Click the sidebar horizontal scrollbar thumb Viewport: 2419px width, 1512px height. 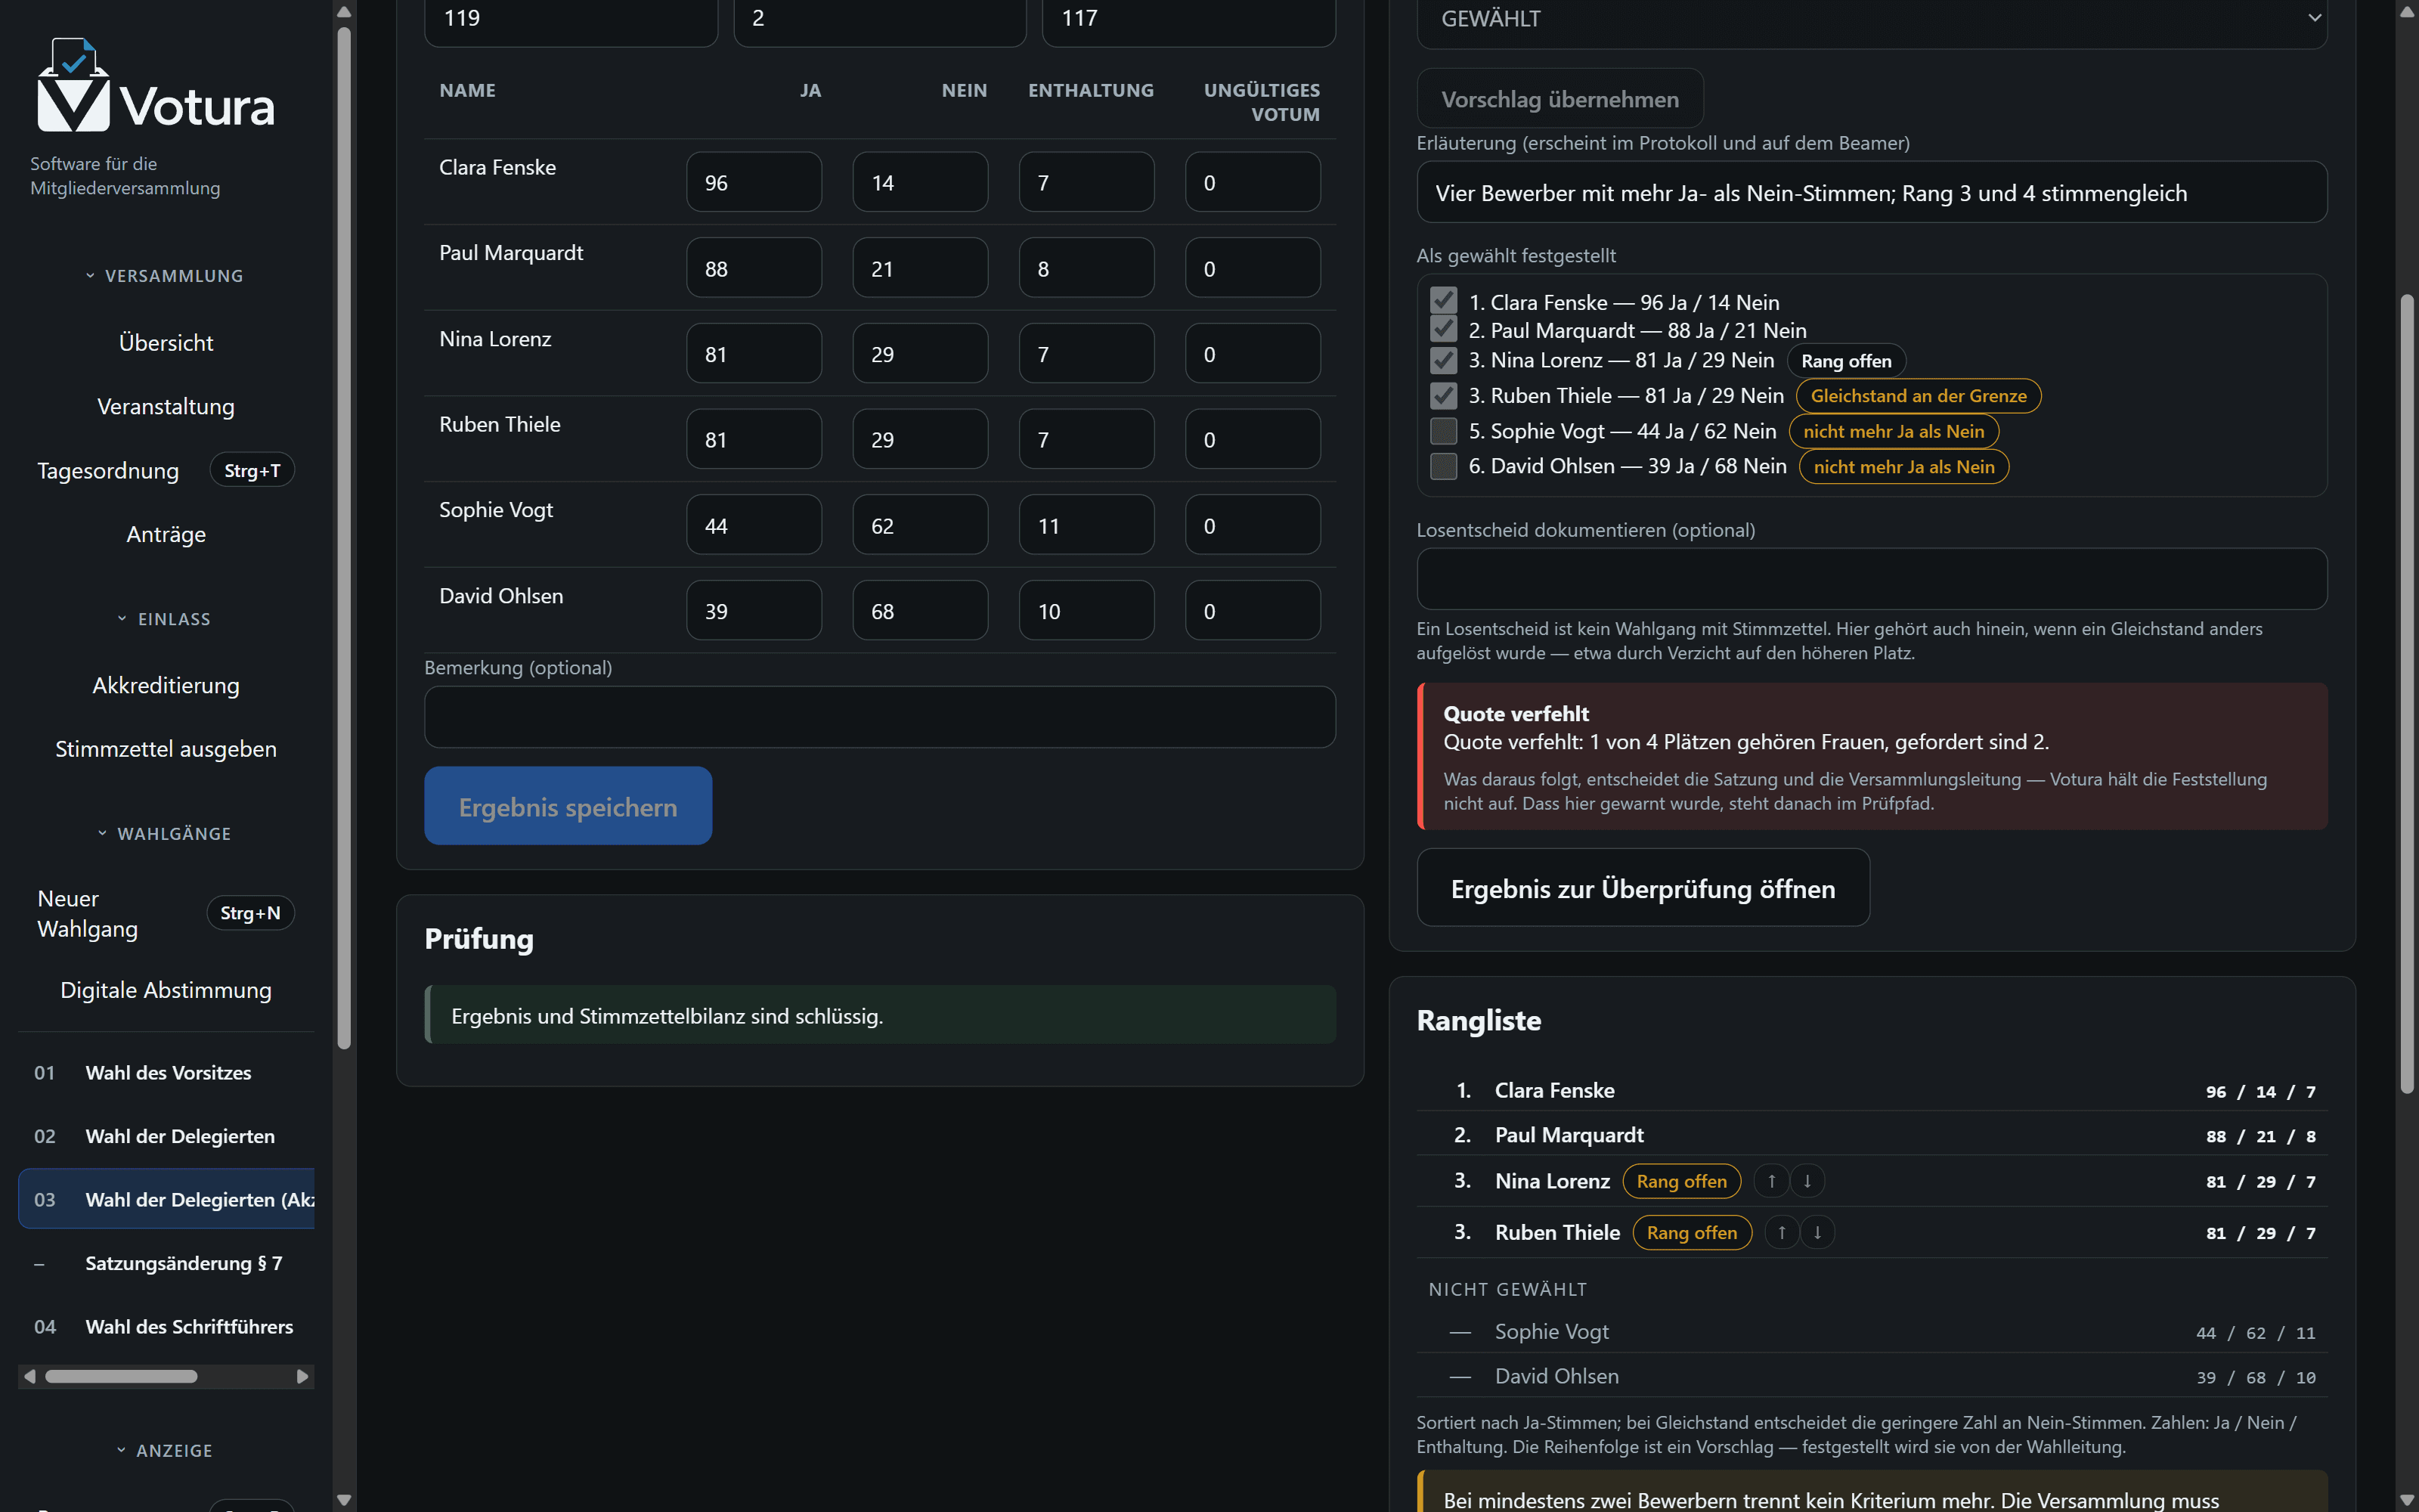coord(121,1376)
